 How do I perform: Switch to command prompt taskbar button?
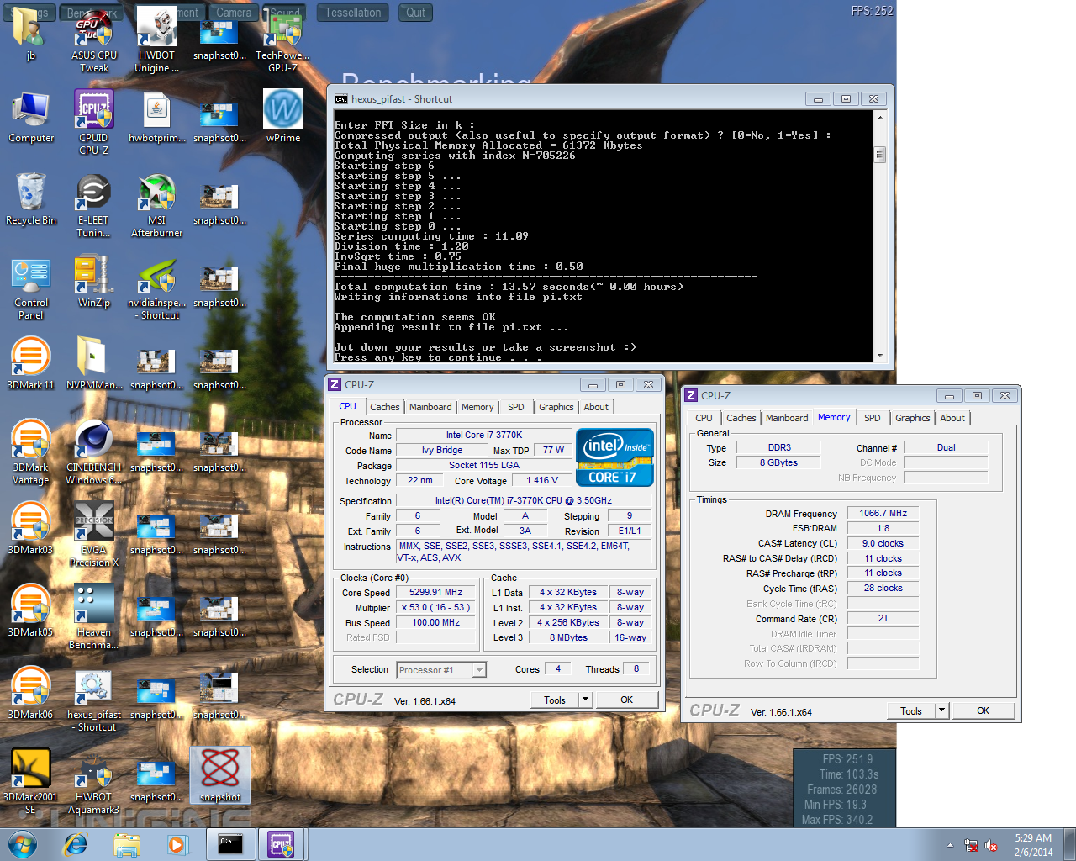click(x=230, y=844)
